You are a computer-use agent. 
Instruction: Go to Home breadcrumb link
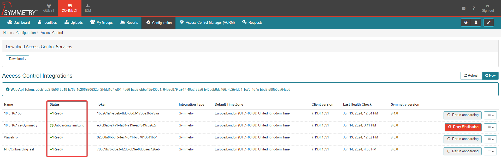coord(8,33)
